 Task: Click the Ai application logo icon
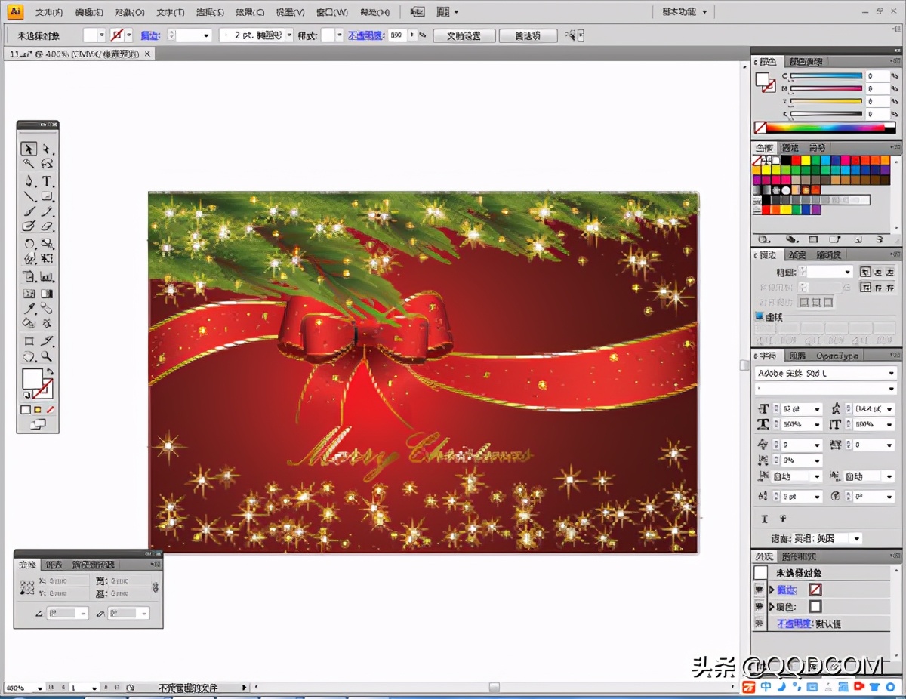pyautogui.click(x=16, y=11)
